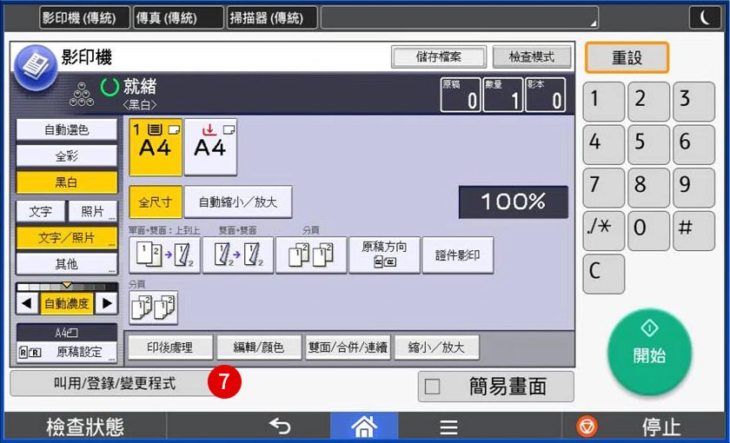Screen dimensions: 730x443
Task: Switch to 掃描器 (傳統) tab
Action: pos(273,17)
